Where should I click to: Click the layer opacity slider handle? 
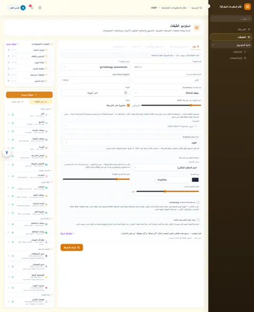coord(190,105)
